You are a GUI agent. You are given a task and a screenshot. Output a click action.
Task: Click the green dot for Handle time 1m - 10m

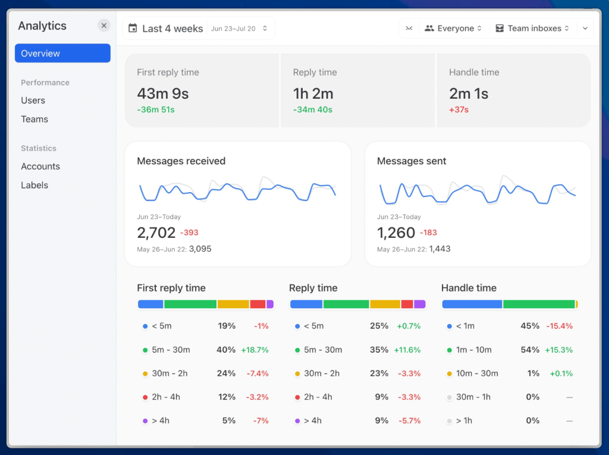click(450, 350)
